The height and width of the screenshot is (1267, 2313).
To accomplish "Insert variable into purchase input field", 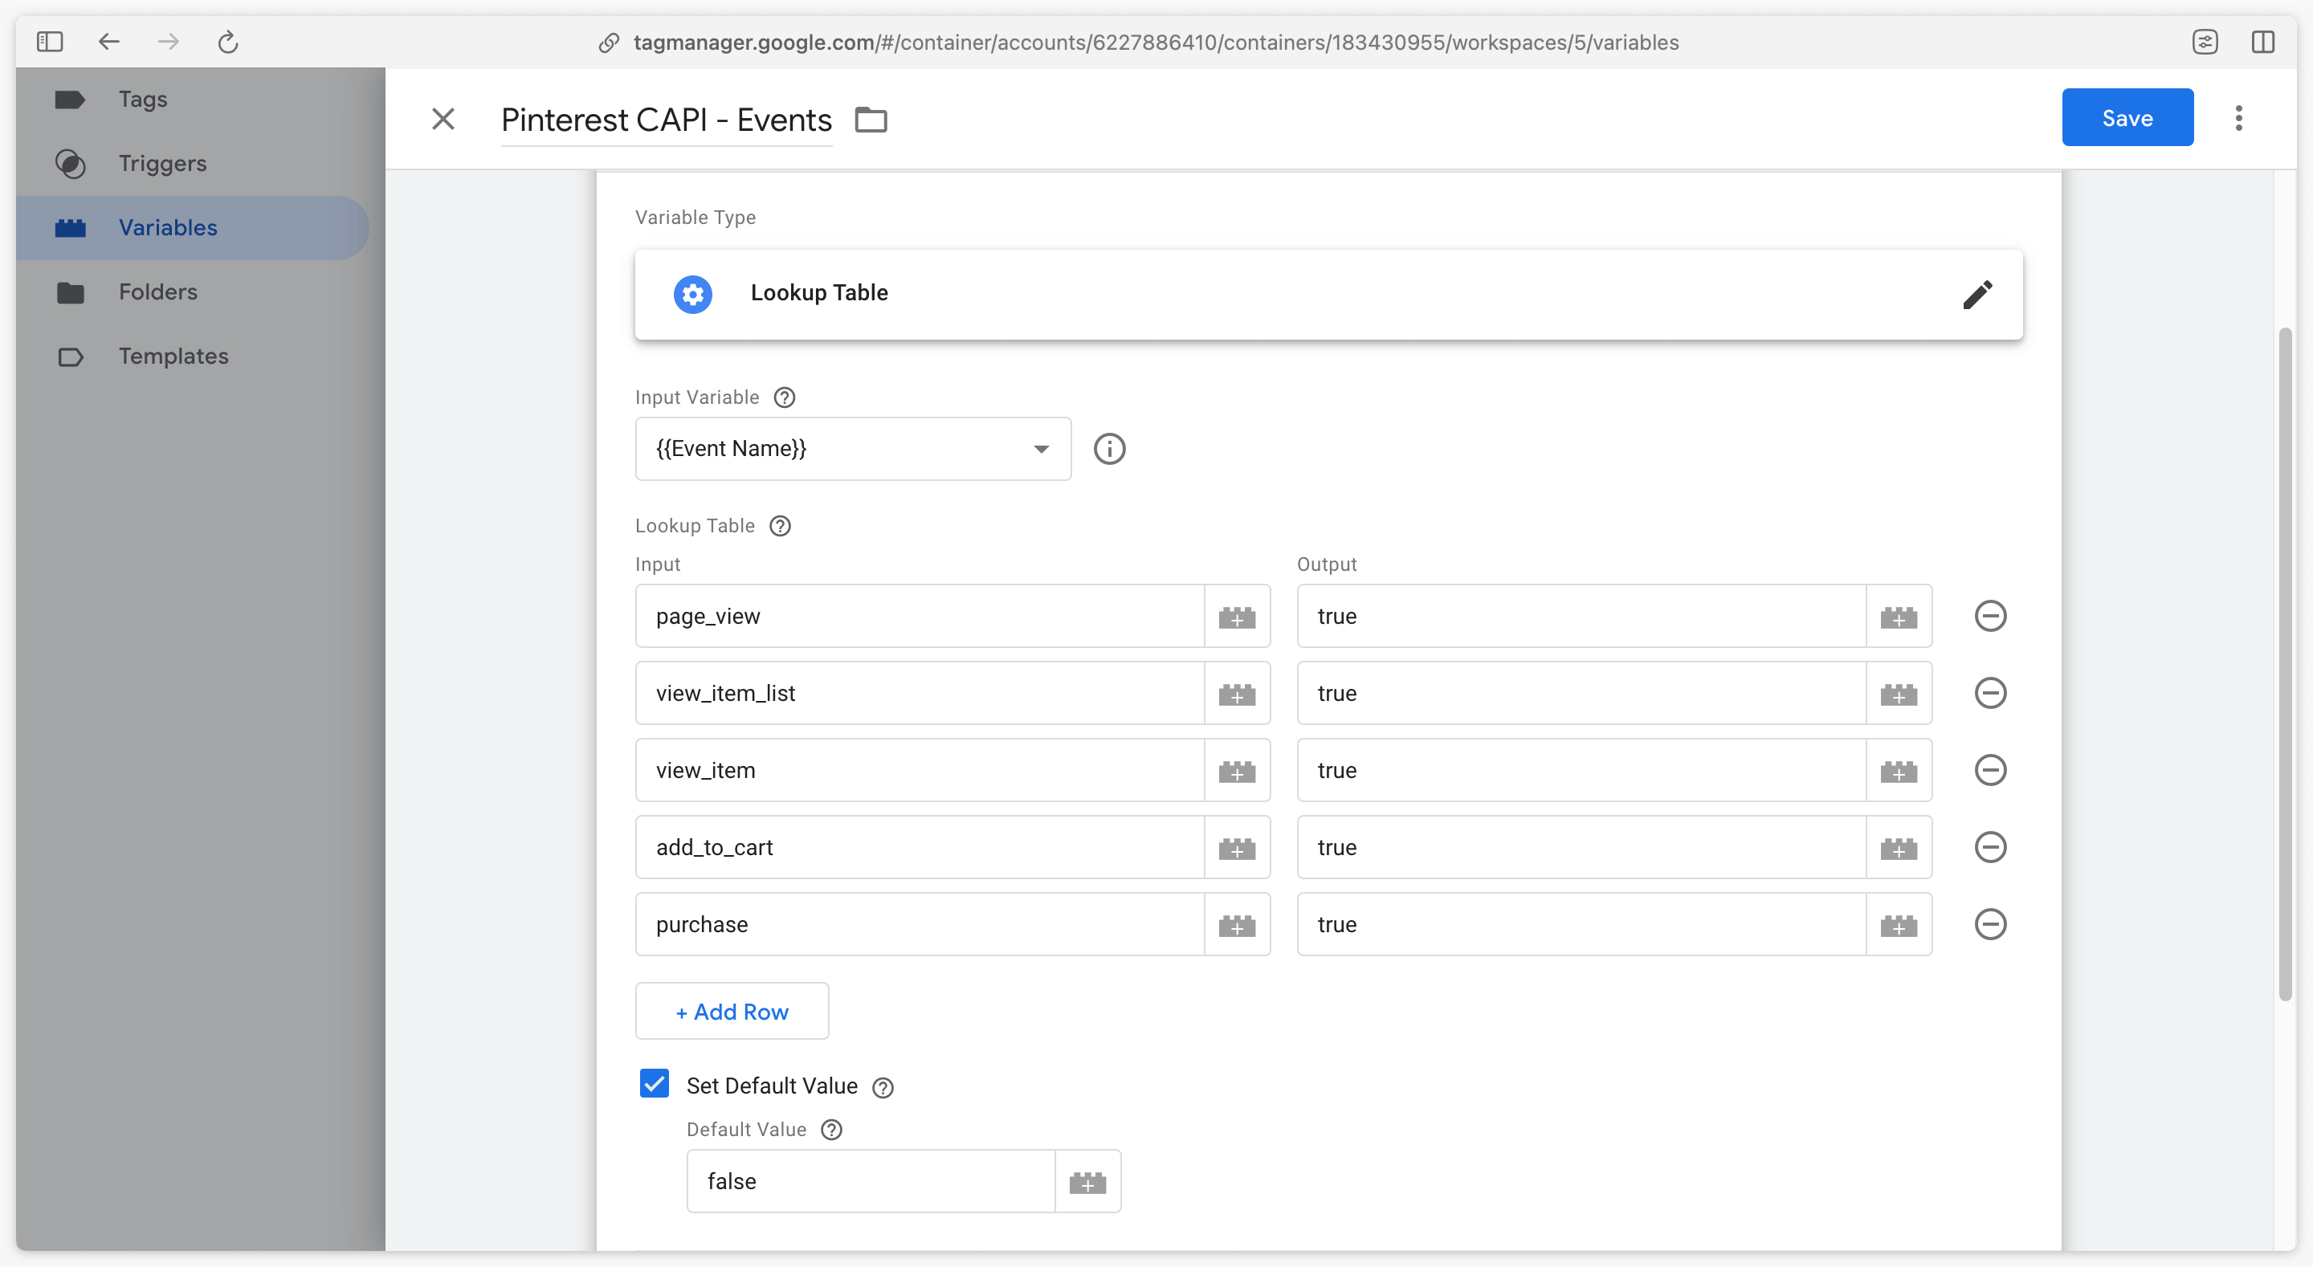I will click(x=1238, y=925).
